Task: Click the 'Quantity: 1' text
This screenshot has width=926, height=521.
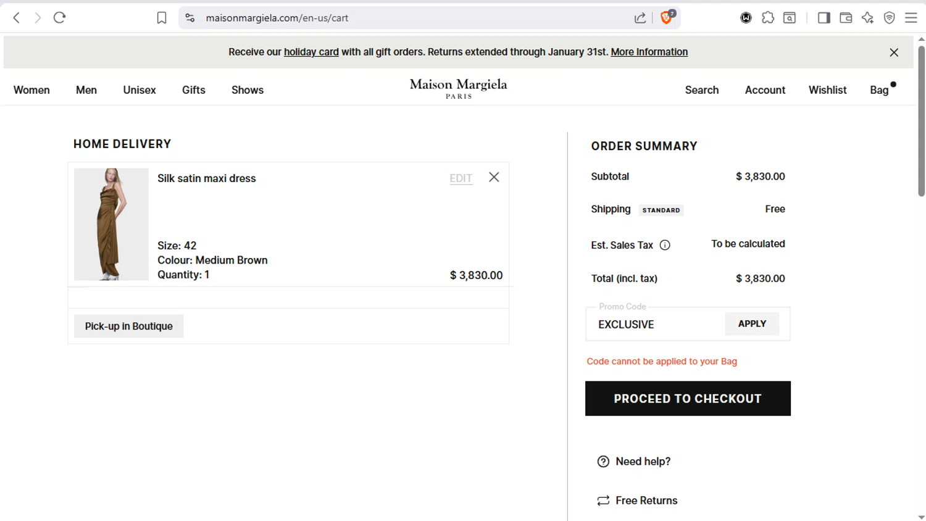Action: click(183, 275)
